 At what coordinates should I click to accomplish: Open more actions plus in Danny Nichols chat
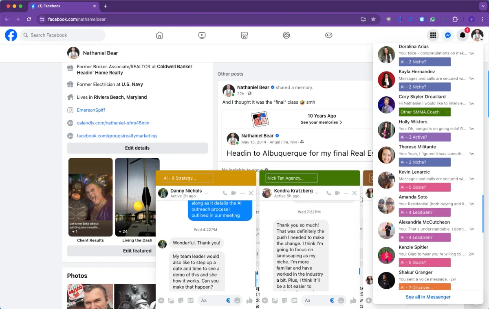pos(161,300)
